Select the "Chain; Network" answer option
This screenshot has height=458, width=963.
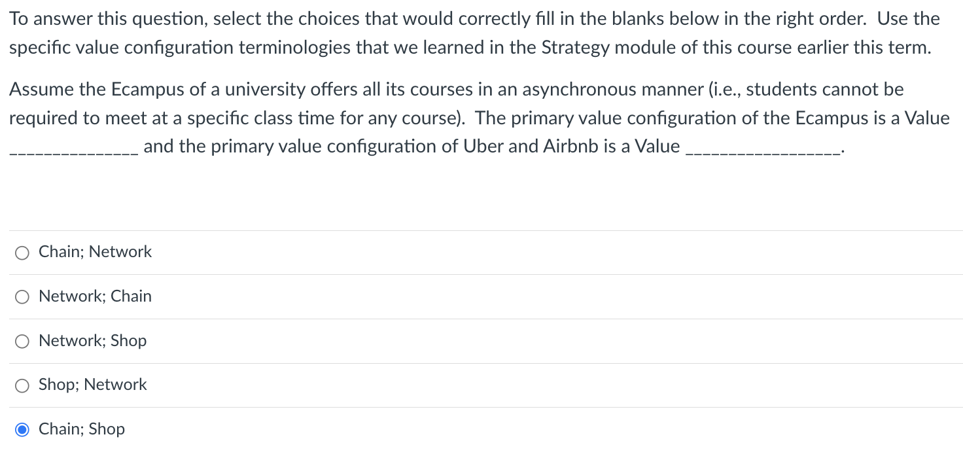(x=22, y=252)
